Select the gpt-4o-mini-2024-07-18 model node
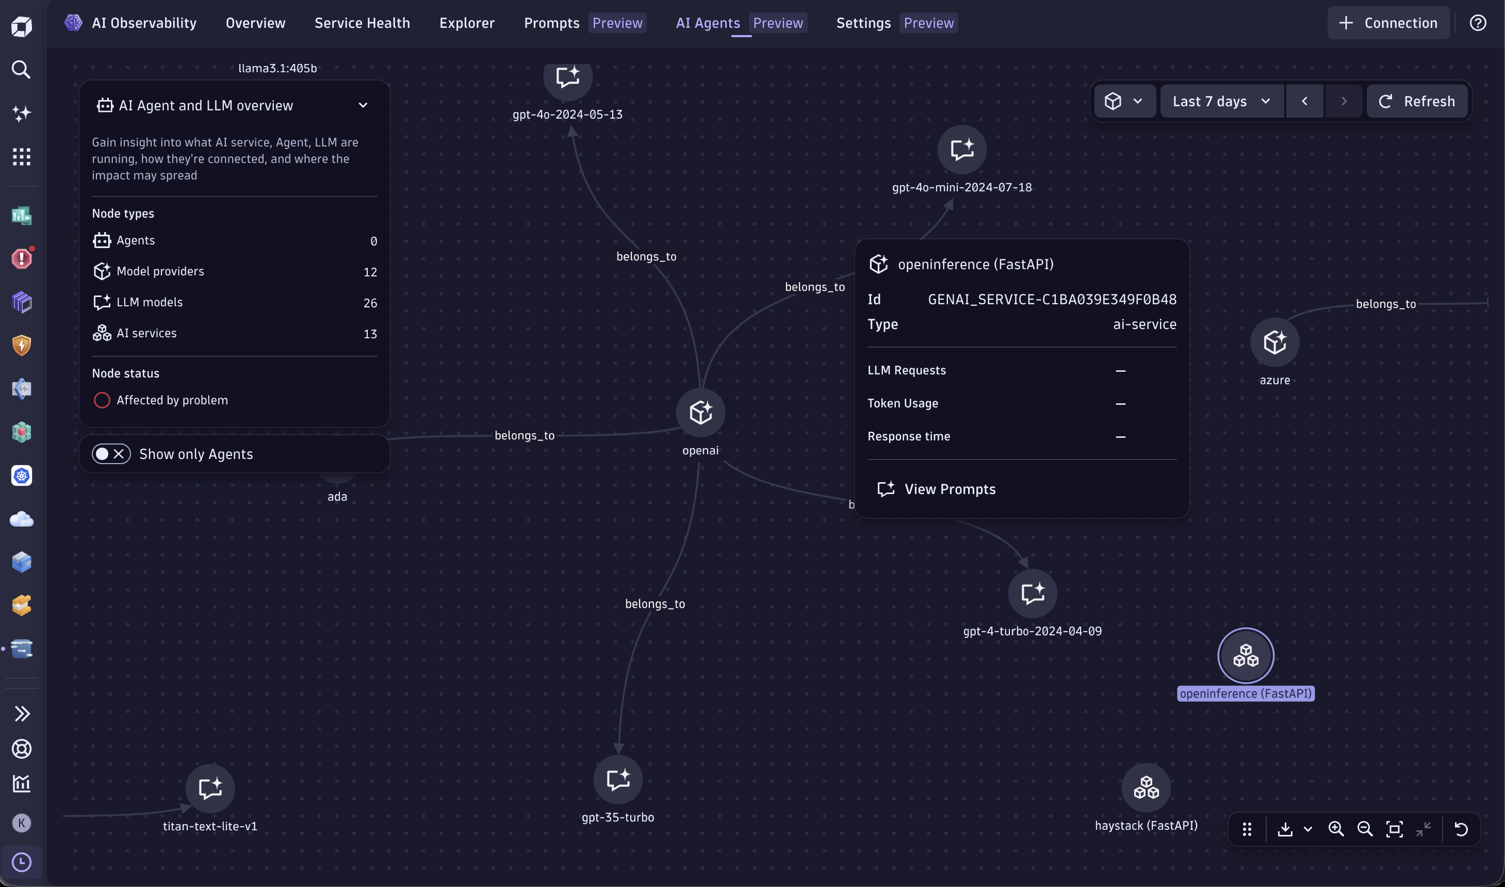The image size is (1505, 887). tap(962, 150)
